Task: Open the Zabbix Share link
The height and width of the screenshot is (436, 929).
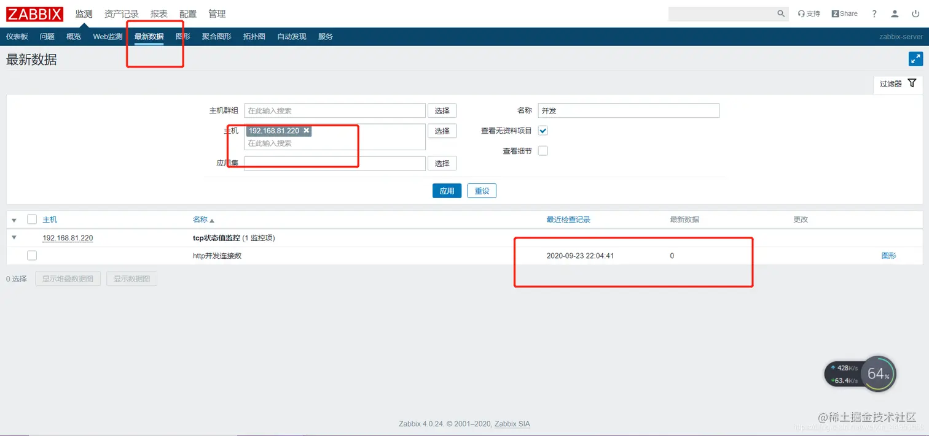Action: click(845, 13)
